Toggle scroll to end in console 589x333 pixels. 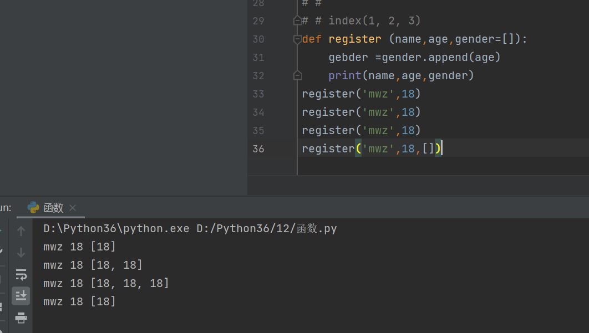21,296
